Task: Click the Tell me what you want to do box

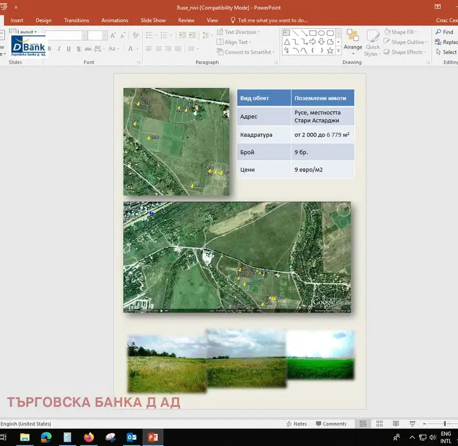Action: [x=269, y=20]
